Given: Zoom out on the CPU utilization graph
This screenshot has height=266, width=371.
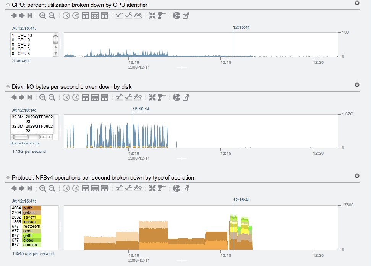Looking at the screenshot, I should [52, 16].
